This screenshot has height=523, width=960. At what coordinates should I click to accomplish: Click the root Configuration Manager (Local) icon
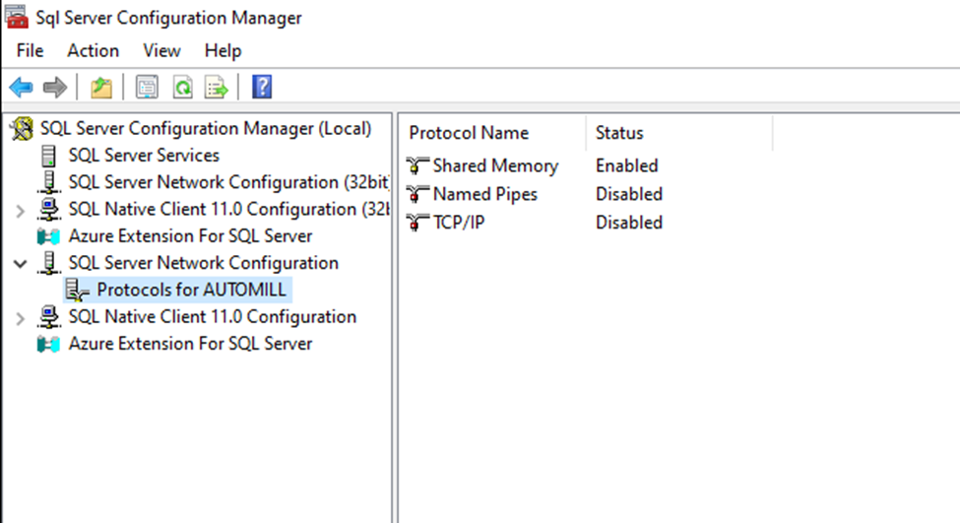click(x=22, y=129)
